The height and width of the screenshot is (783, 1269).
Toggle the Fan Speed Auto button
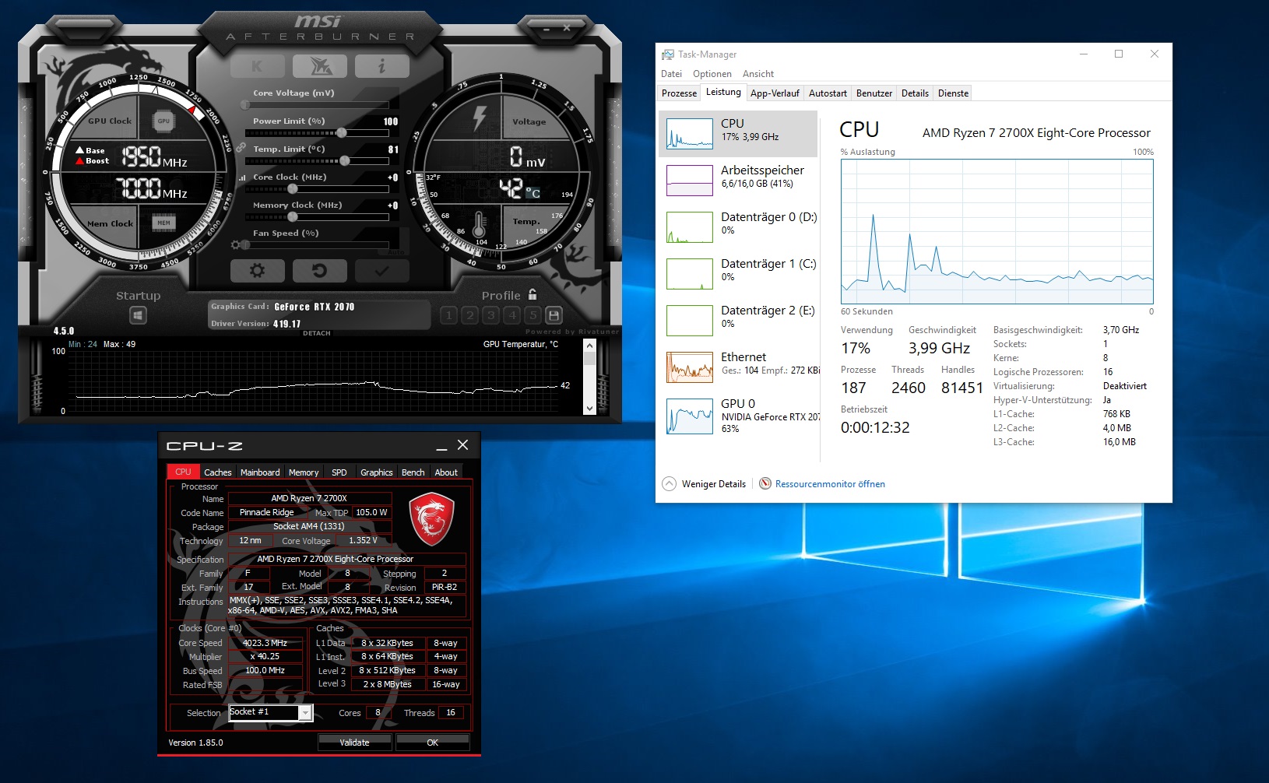pyautogui.click(x=396, y=251)
